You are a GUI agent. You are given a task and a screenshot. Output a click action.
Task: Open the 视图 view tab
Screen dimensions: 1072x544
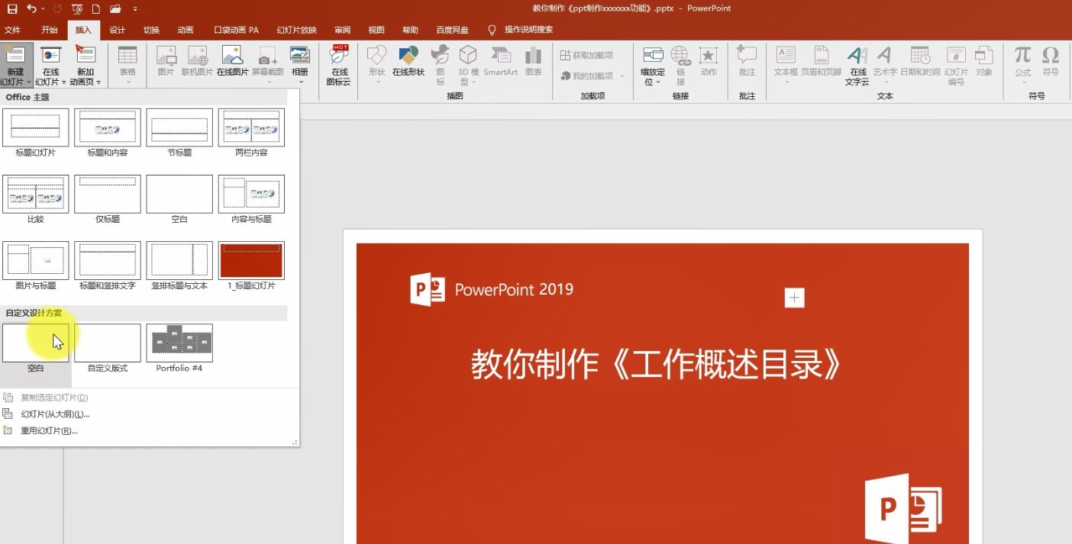pos(376,30)
